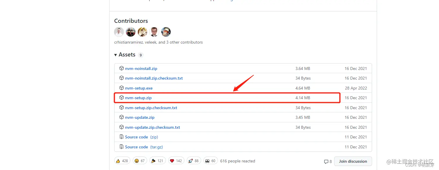The width and height of the screenshot is (439, 170).
Task: Toggle heart reaction with 142
Action: pos(176,161)
